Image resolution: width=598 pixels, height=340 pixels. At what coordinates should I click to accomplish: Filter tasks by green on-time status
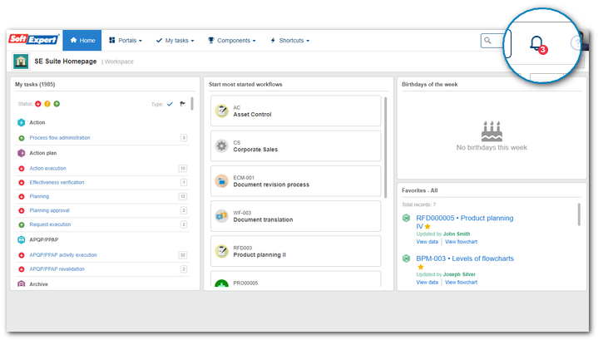coord(57,104)
